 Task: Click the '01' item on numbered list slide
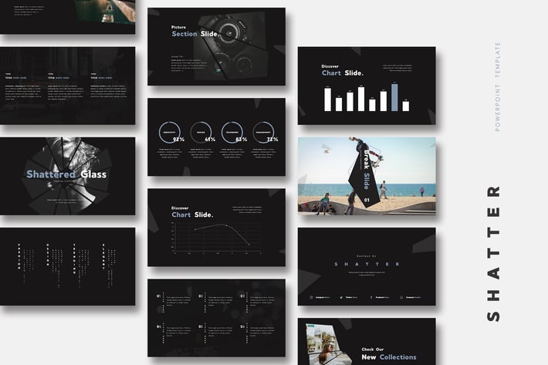click(x=159, y=296)
